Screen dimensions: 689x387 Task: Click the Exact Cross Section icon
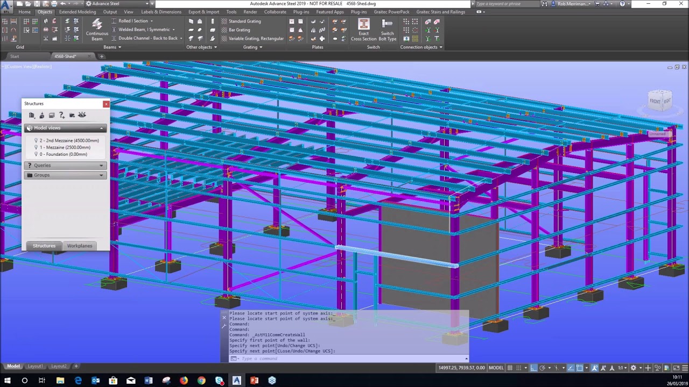point(364,30)
